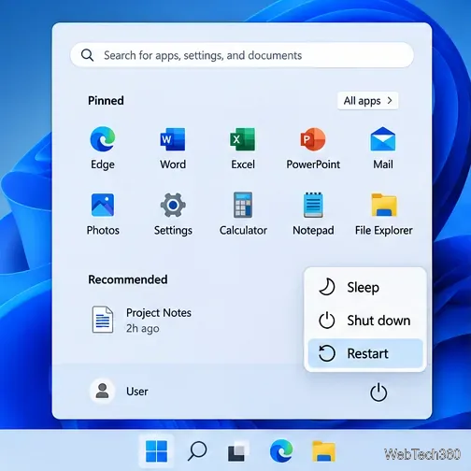Click the User account avatar
471x471 pixels.
(x=102, y=391)
